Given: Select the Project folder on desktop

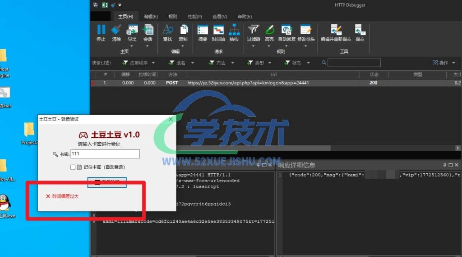Looking at the screenshot, I should tap(29, 130).
